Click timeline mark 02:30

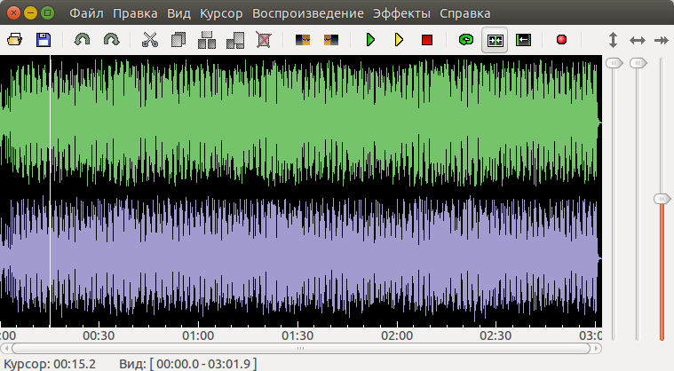click(496, 335)
